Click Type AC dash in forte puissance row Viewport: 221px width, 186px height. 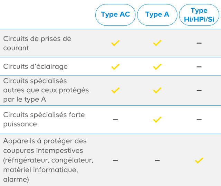115,120
